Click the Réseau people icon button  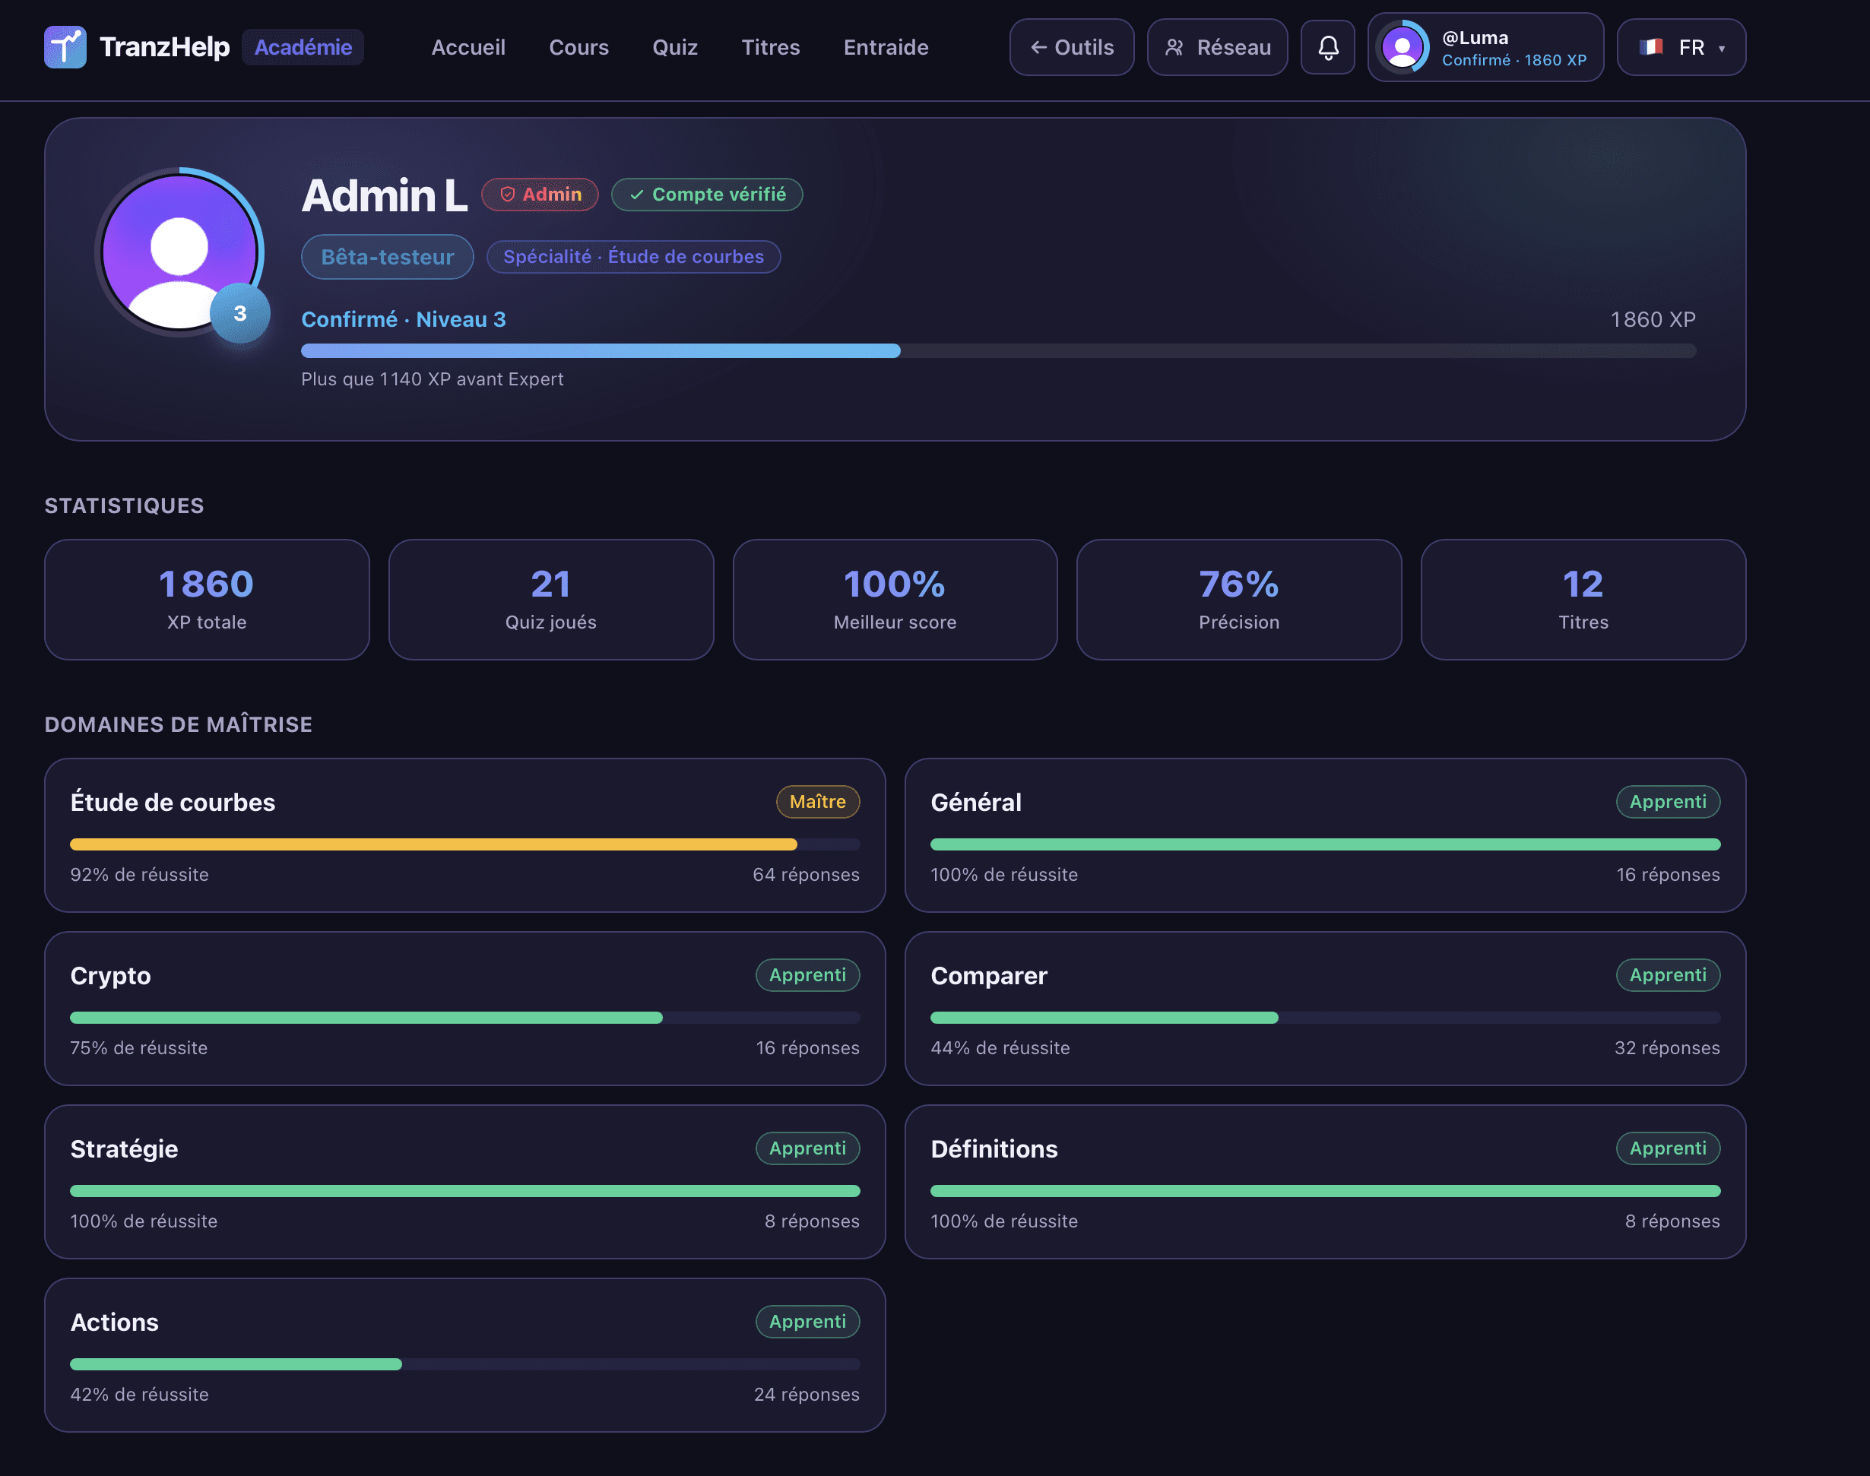point(1217,46)
